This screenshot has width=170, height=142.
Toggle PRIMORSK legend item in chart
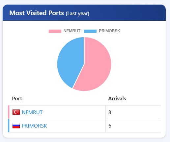point(102,31)
